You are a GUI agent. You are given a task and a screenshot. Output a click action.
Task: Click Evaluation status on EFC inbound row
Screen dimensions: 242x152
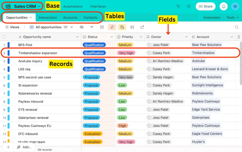93,134
